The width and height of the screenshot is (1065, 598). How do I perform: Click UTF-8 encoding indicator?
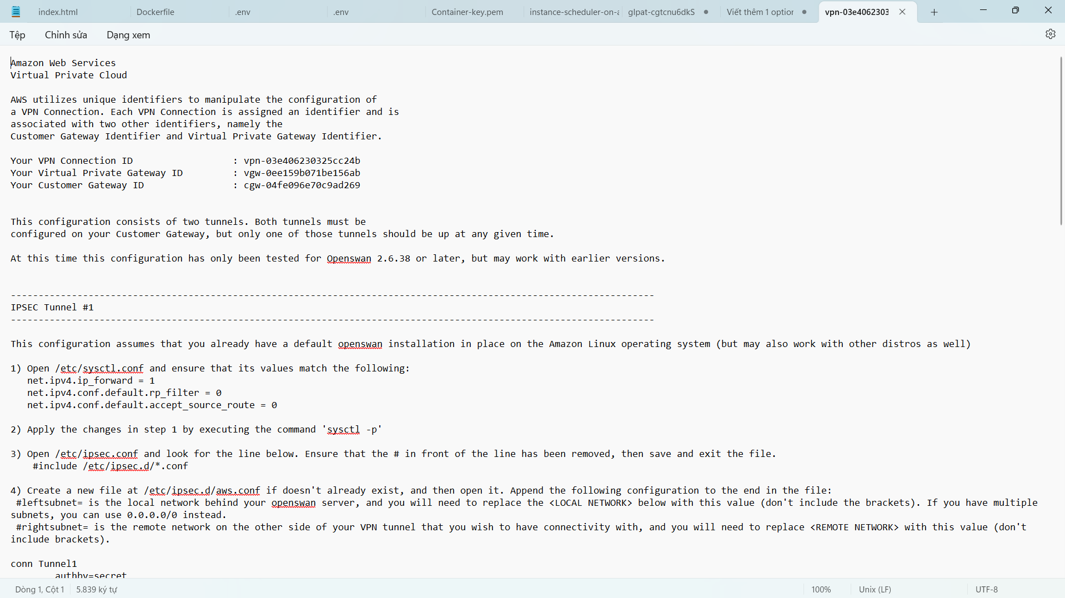(x=986, y=589)
